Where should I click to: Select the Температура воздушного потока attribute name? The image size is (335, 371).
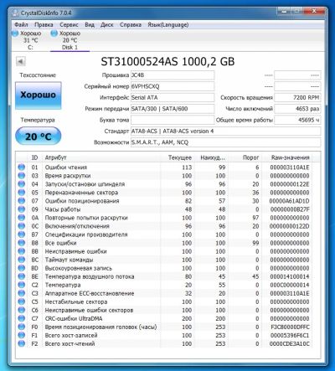(90, 276)
